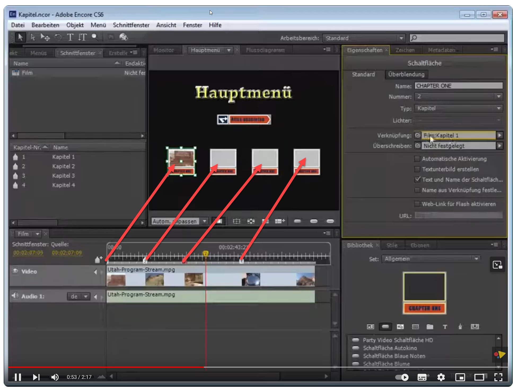Viewport: 518px width, 391px height.
Task: Open the Set Allgemein dropdown
Action: click(431, 259)
